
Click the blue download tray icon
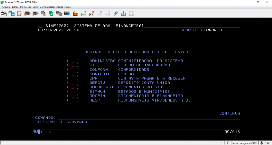(123, 13)
